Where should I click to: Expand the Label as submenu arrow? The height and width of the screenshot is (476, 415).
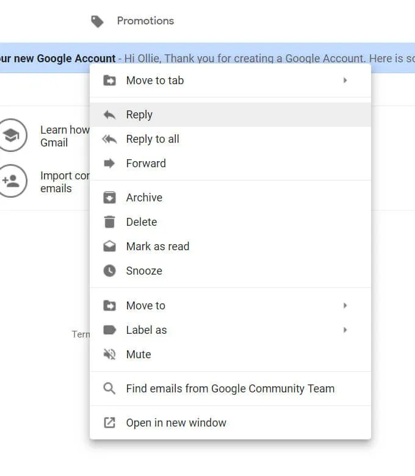click(345, 330)
